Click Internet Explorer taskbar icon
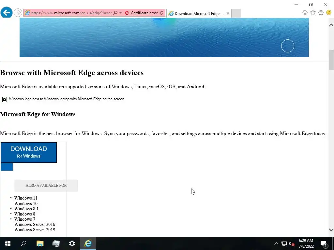 click(88, 243)
